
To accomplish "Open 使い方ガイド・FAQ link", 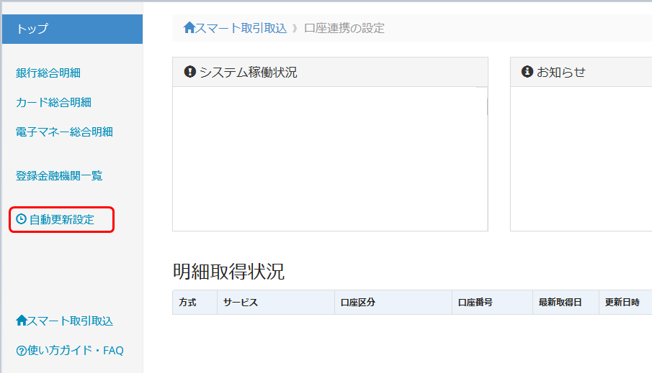I will (75, 351).
